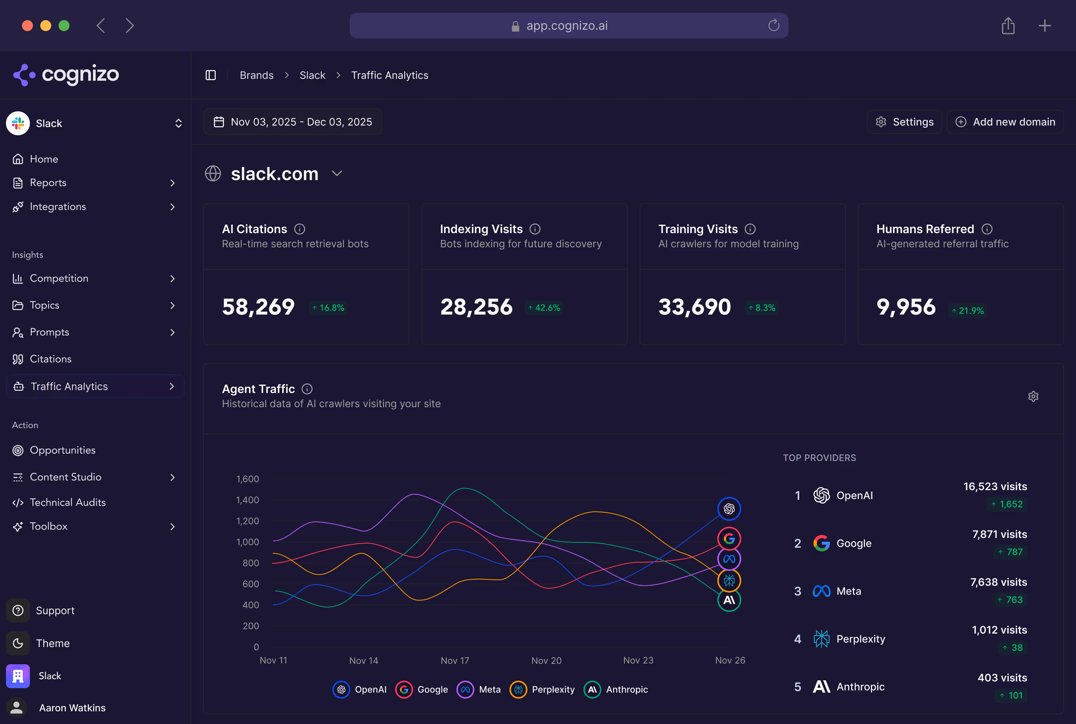Toggle the OpenAI series in the chart legend
1076x724 pixels.
[360, 689]
